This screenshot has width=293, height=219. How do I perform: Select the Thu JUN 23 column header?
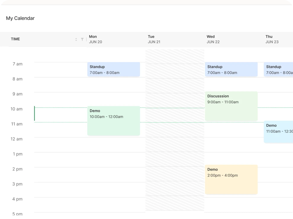(x=272, y=39)
